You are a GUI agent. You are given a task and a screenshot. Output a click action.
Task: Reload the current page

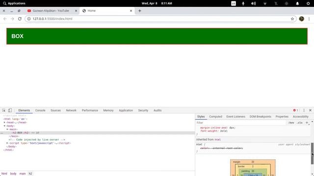pos(20,19)
